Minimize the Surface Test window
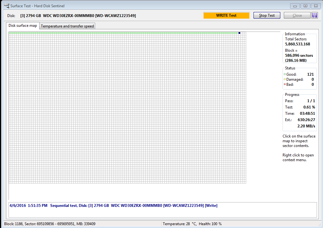 (x=295, y=6)
